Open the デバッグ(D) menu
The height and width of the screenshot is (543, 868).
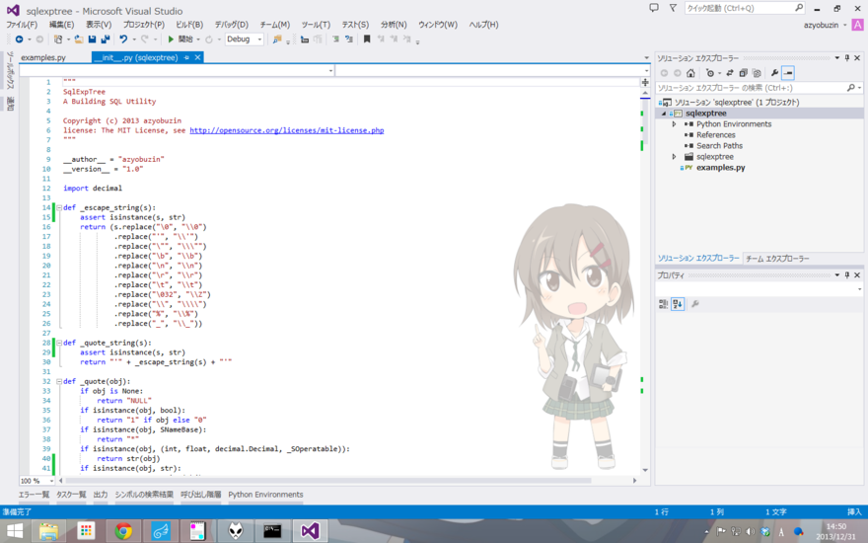232,25
